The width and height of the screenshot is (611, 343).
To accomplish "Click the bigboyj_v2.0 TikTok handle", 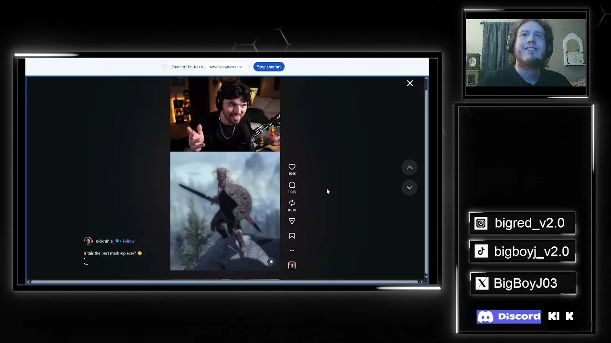I will [531, 252].
